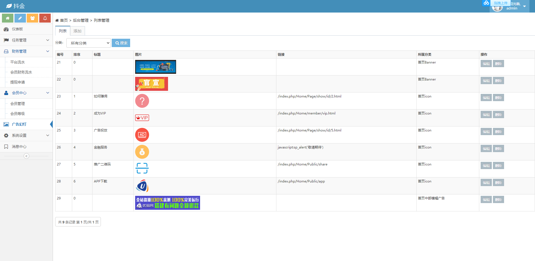Expand the 系统设置 sidebar menu
The image size is (535, 261).
pos(26,135)
